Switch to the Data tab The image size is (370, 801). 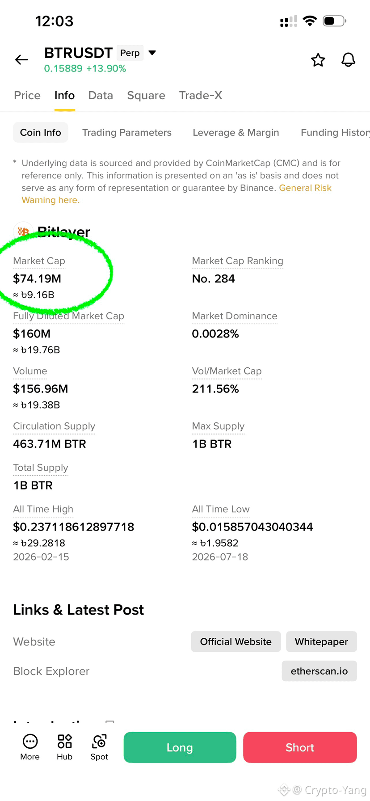(x=101, y=95)
